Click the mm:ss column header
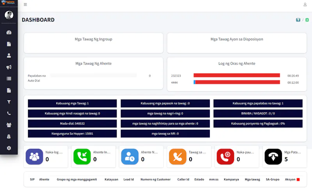The image size is (312, 195). click(x=214, y=179)
